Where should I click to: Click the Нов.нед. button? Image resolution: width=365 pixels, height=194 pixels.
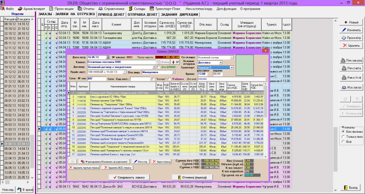click(x=8, y=190)
